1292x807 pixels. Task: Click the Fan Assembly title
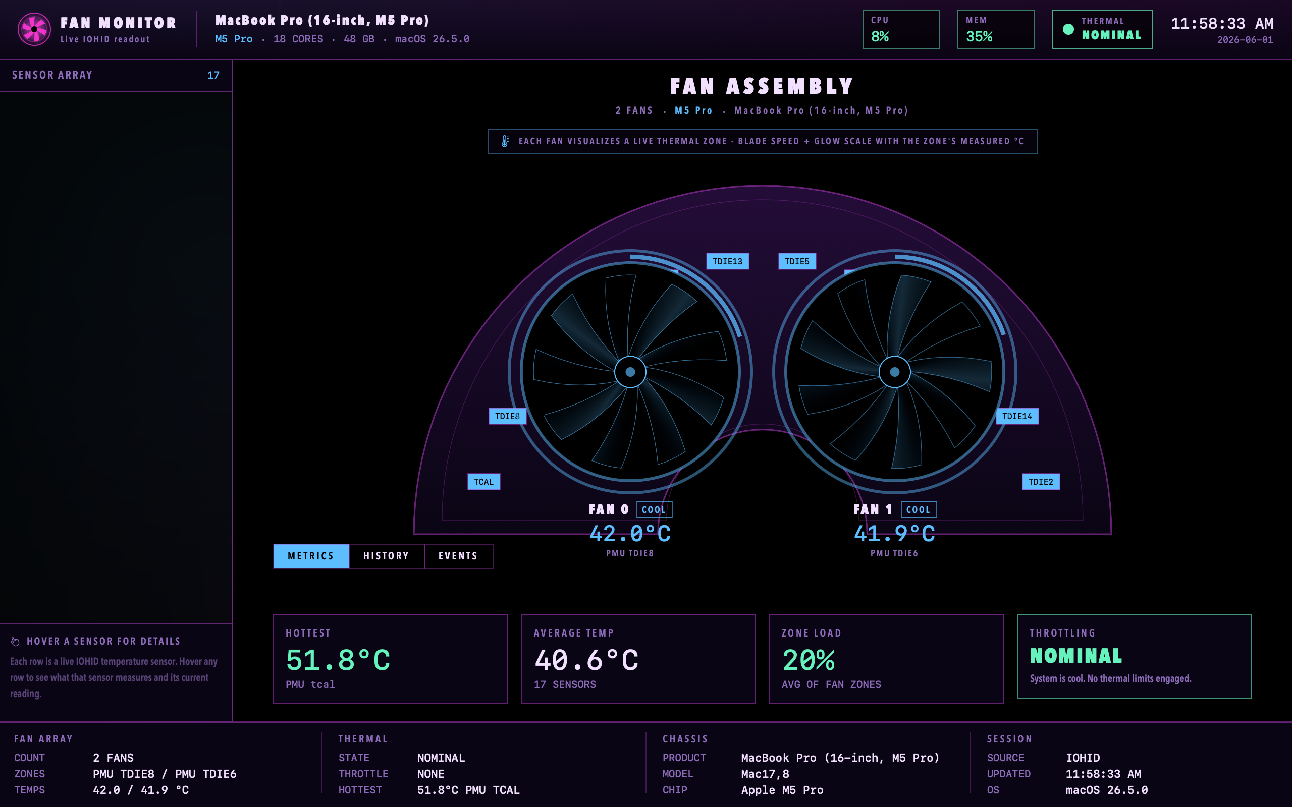click(763, 86)
